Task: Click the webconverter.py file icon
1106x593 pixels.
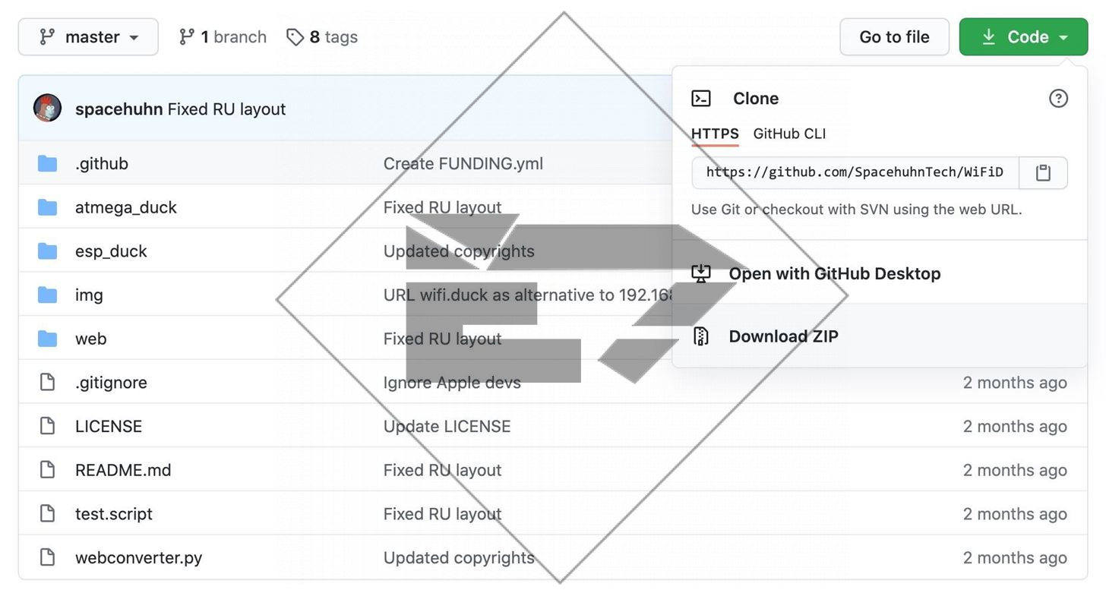Action: pos(47,558)
